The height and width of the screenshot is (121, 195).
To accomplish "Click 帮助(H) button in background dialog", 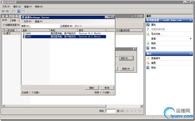I will [x=126, y=69].
